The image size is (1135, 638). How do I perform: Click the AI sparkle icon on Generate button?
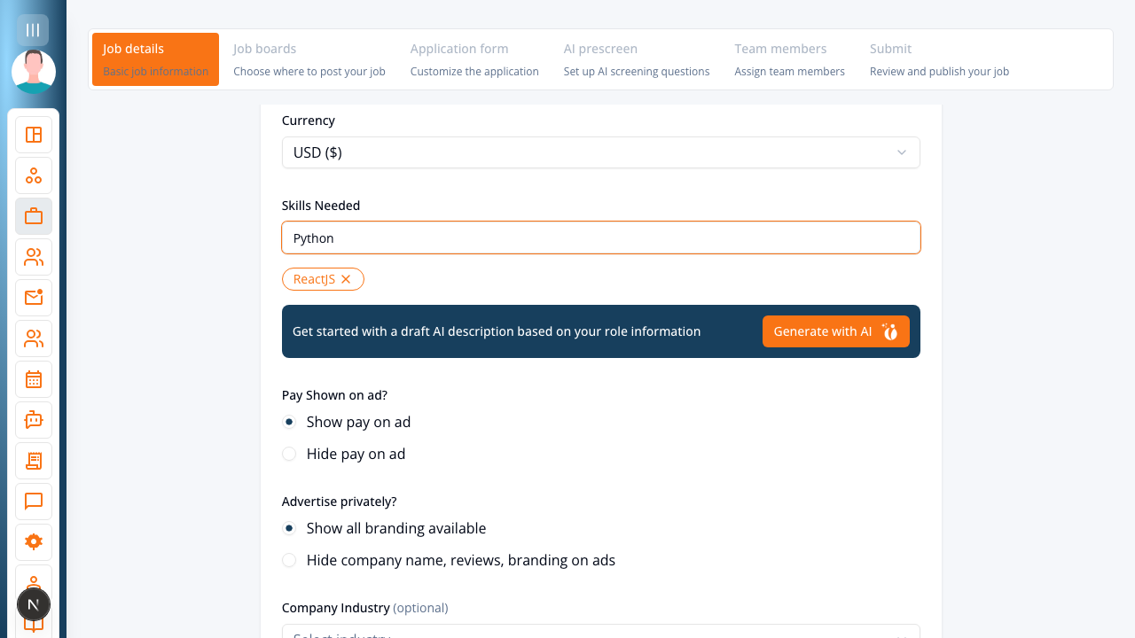[x=890, y=331]
